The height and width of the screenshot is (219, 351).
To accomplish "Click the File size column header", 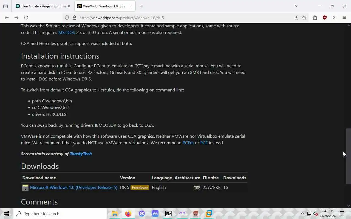I will click(x=211, y=178).
